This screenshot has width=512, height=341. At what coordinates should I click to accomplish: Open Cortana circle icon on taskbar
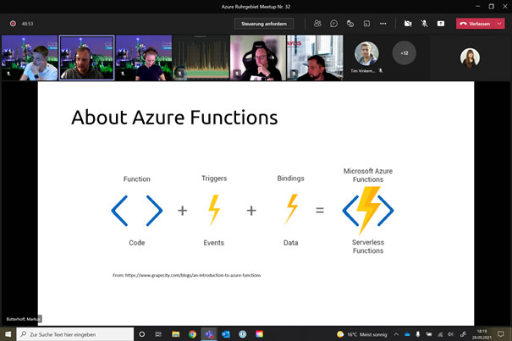tap(141, 334)
